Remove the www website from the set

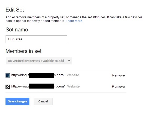[x=118, y=86]
